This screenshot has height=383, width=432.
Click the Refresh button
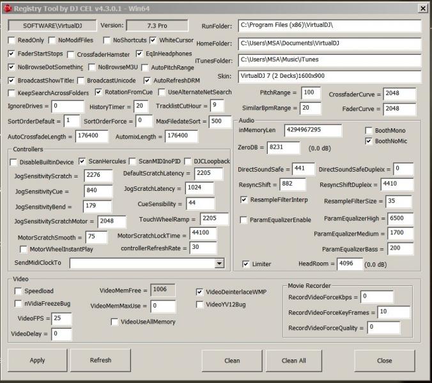[x=100, y=360]
